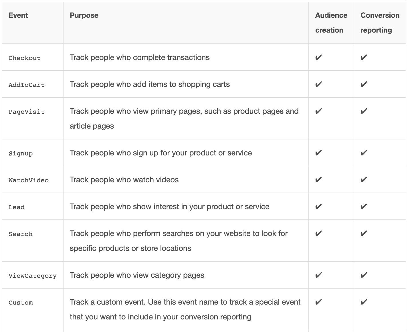Click the Signup purpose description text
Screen dimensions: 408x332
click(x=161, y=153)
